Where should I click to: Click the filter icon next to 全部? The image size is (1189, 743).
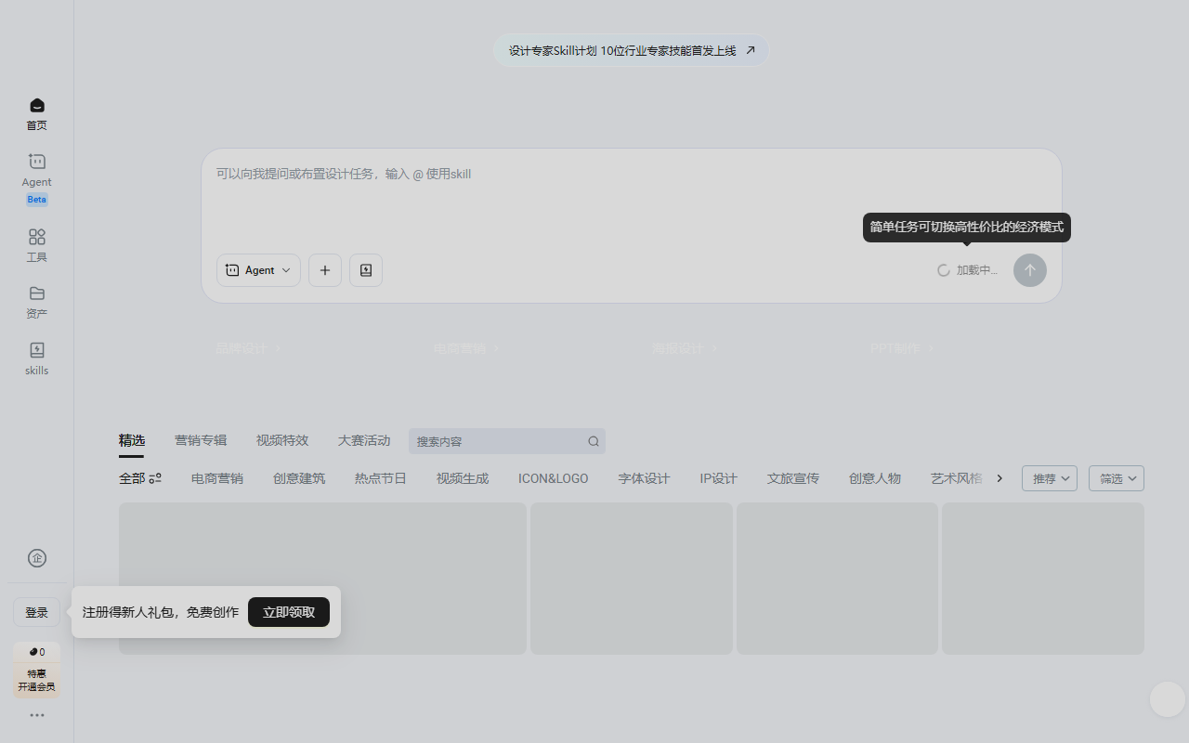[155, 478]
